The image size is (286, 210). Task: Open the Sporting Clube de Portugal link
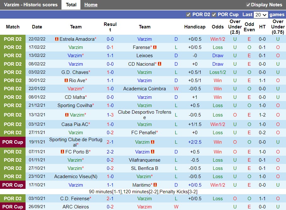click(x=76, y=142)
